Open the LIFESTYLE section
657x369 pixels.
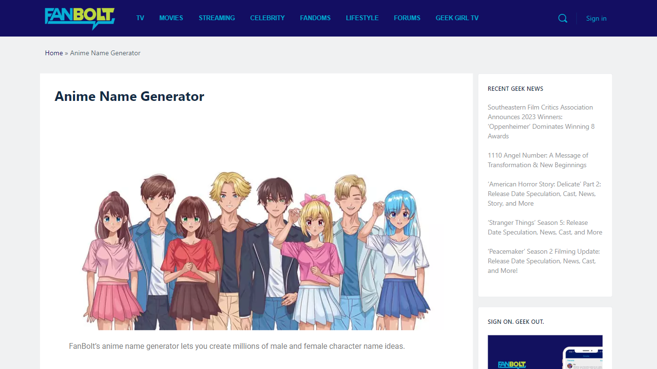coord(362,18)
